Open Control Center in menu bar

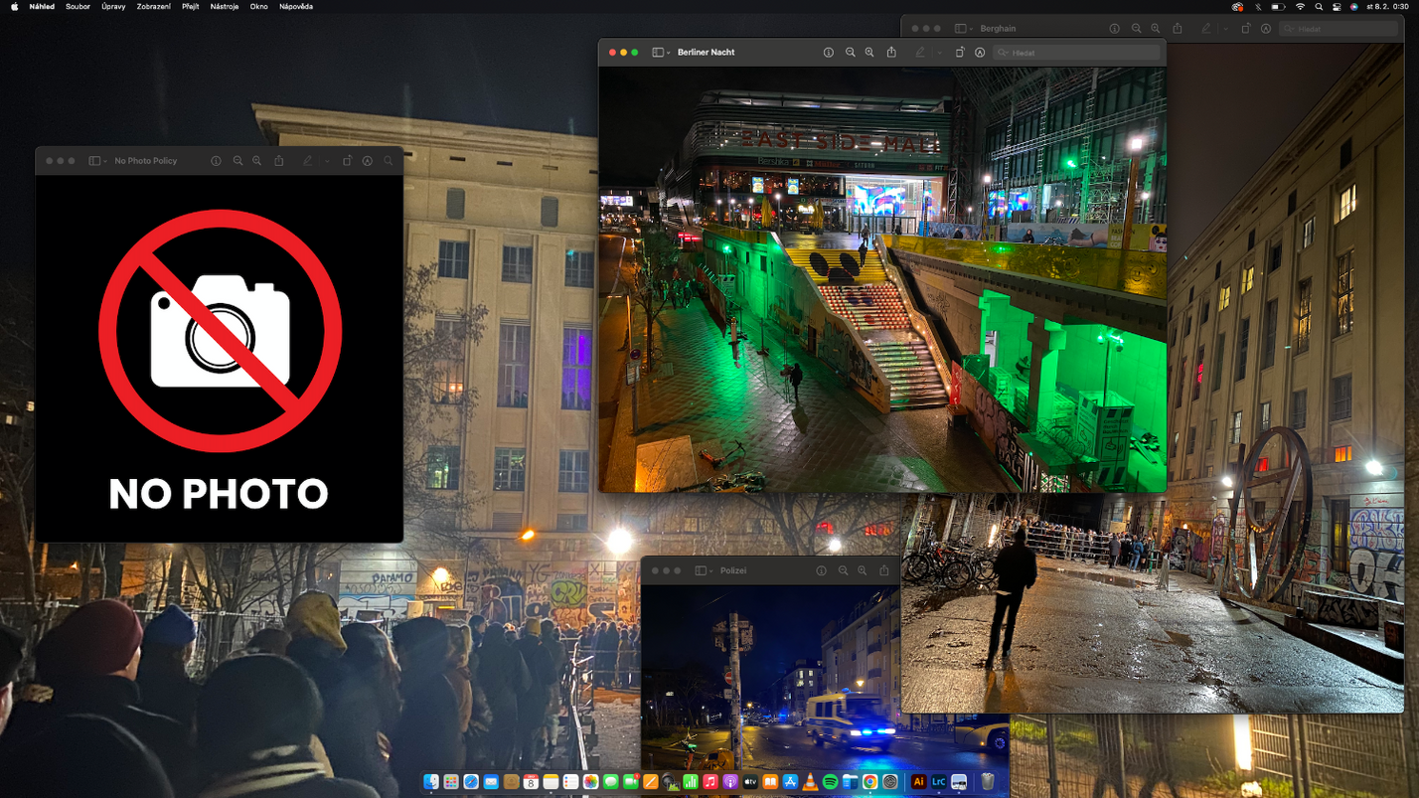[1337, 7]
